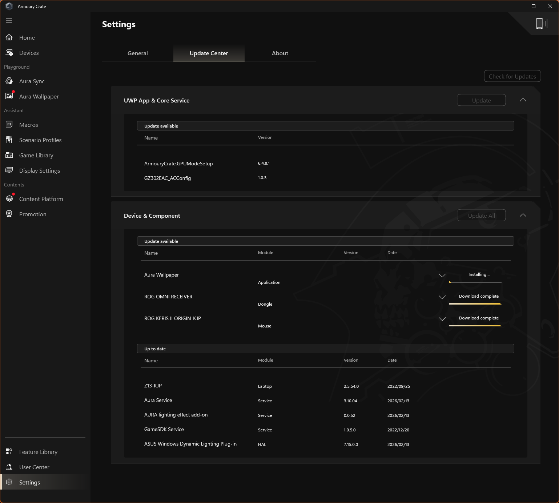Click the device panel icon top-right
Image resolution: width=559 pixels, height=503 pixels.
click(541, 24)
